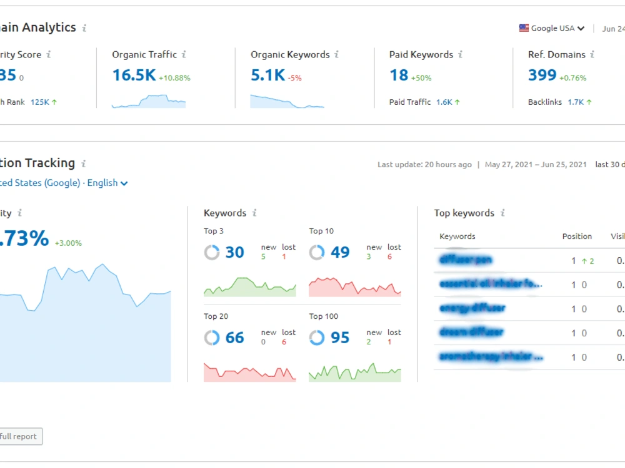Click the up arrow next to Rank 125K
Viewport: 625px width, 468px height.
pyautogui.click(x=54, y=102)
